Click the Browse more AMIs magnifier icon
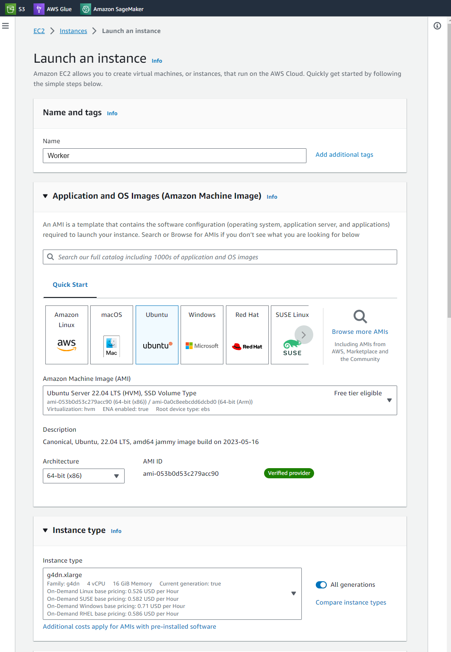Viewport: 451px width, 652px height. point(360,316)
